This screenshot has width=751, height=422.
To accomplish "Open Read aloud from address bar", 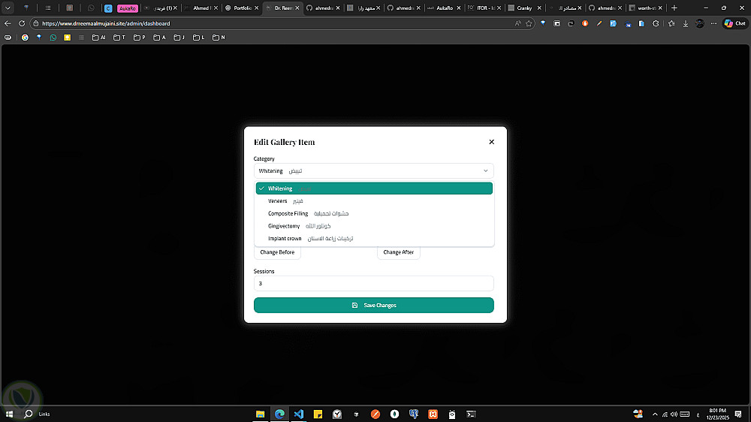I will pyautogui.click(x=517, y=23).
